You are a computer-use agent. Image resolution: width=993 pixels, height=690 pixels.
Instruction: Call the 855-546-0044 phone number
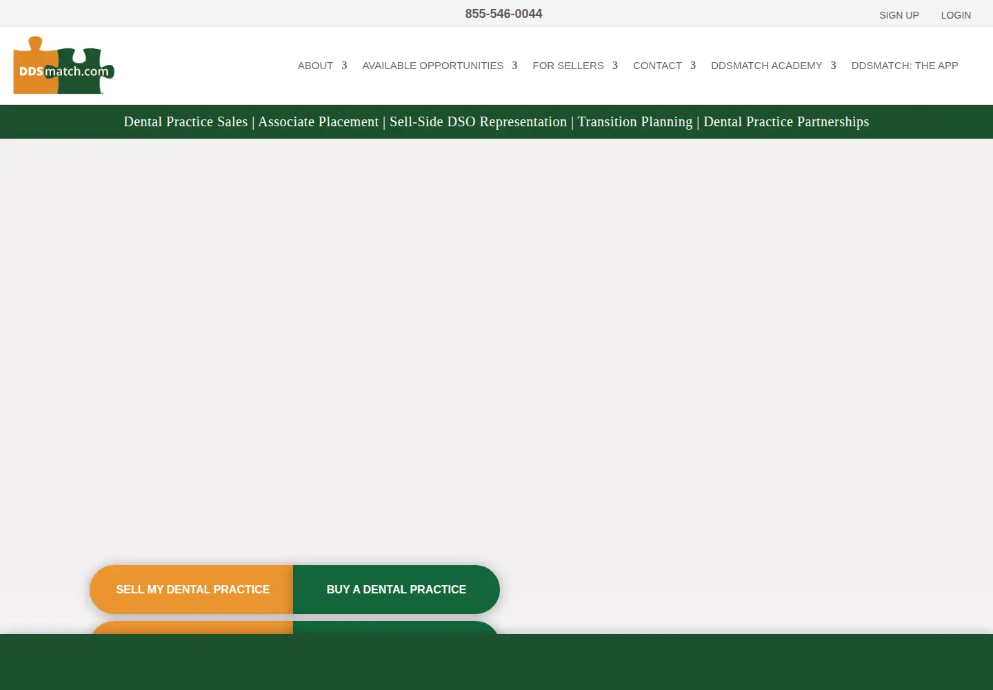tap(503, 14)
